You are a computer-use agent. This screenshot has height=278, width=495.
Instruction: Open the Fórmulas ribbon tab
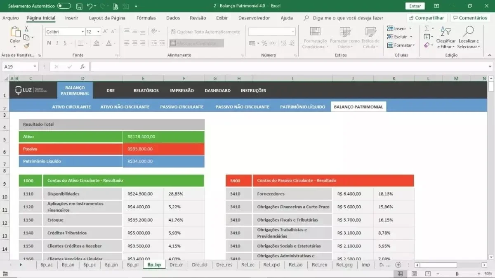pos(146,18)
